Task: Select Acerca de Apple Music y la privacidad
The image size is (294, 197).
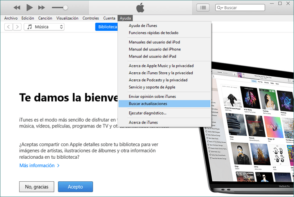Action: coord(165,66)
